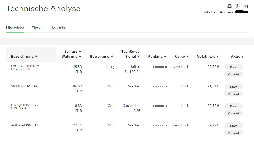The height and width of the screenshot is (144, 254).
Task: Sort by Volatilität column
Action: click(208, 56)
